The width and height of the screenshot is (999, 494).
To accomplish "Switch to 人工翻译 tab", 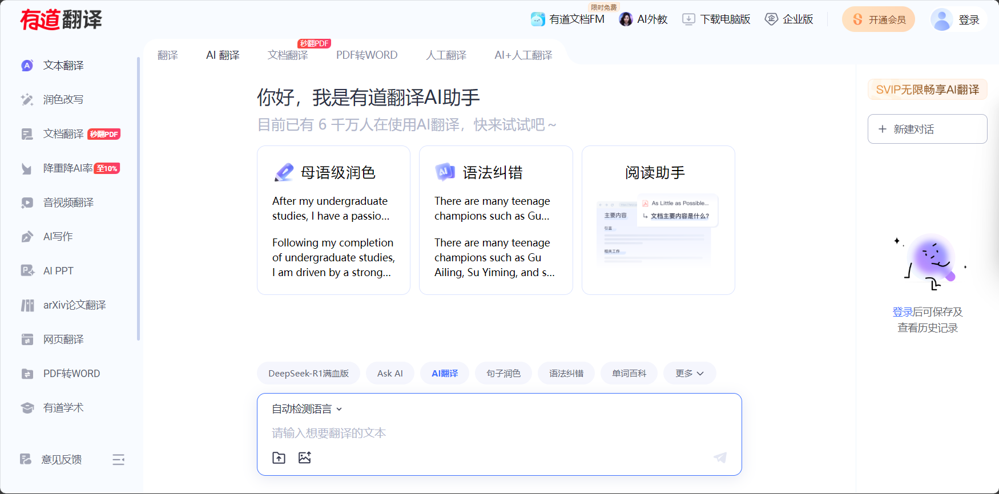I will point(446,55).
